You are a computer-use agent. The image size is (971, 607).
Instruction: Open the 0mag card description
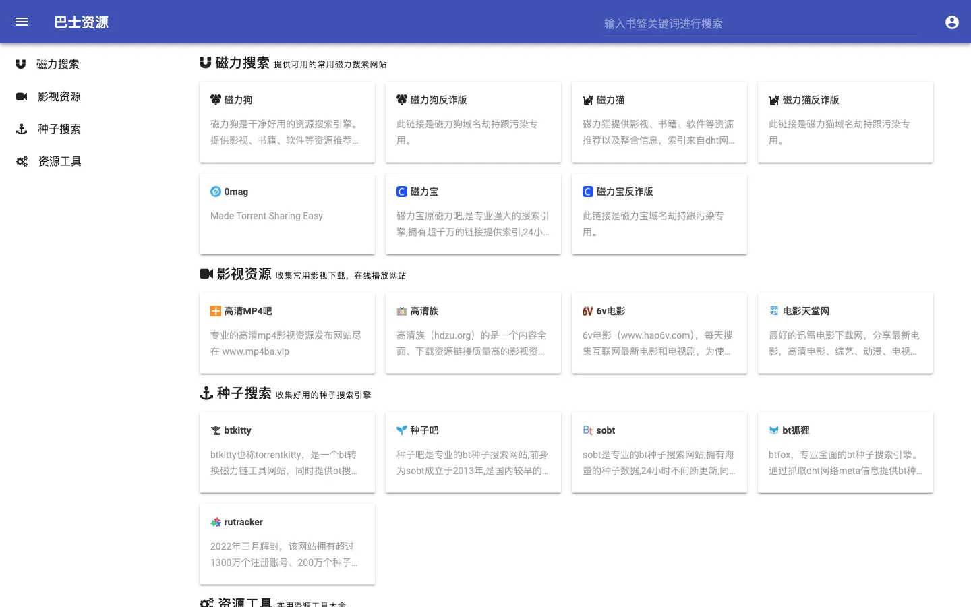(x=266, y=216)
